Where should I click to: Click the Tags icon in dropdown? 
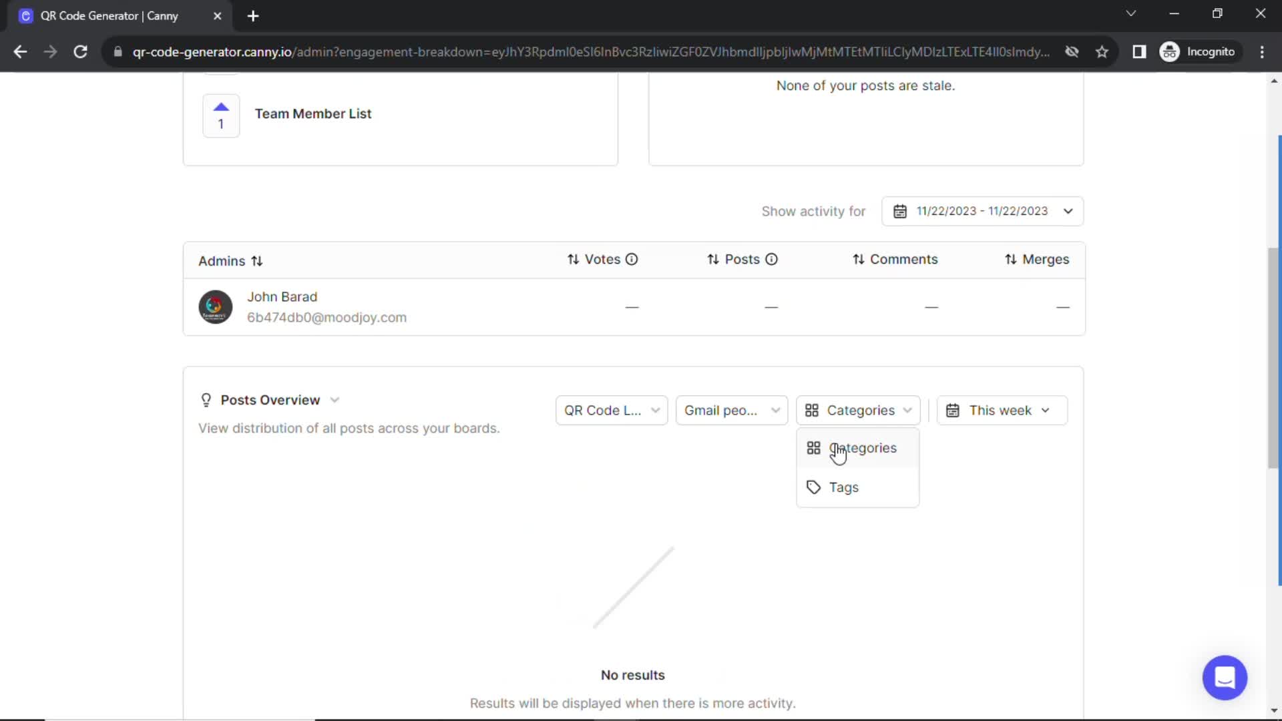[x=812, y=487]
